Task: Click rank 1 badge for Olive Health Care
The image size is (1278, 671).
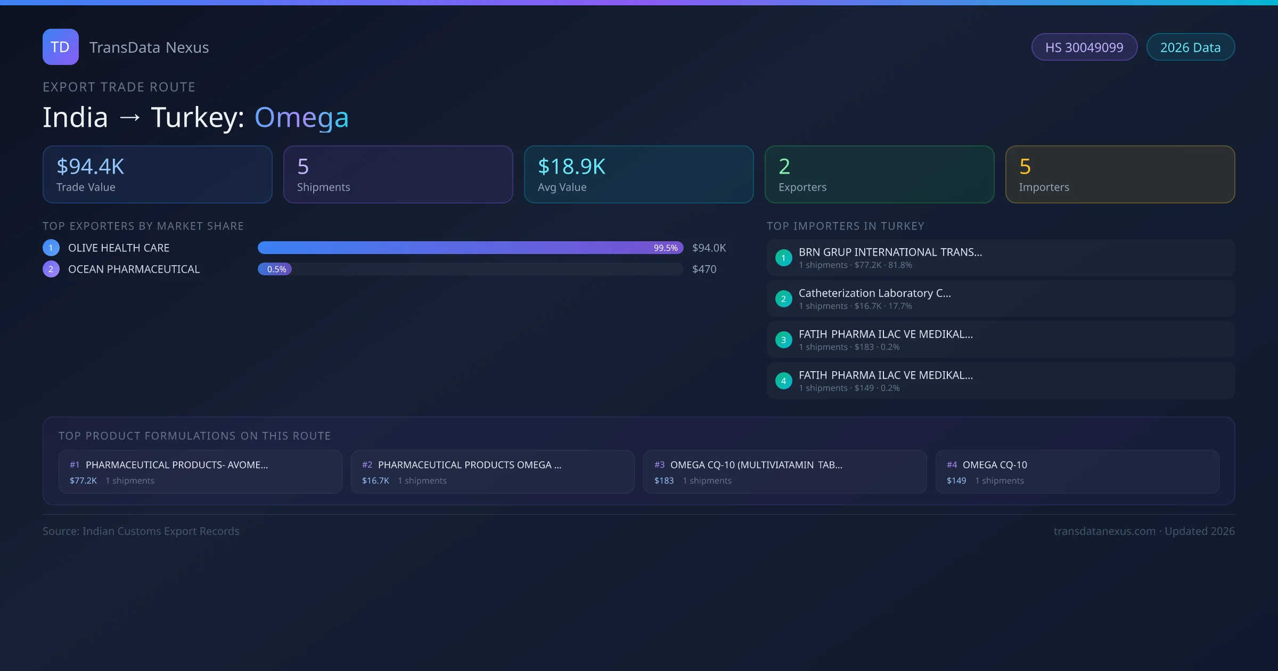Action: click(51, 248)
